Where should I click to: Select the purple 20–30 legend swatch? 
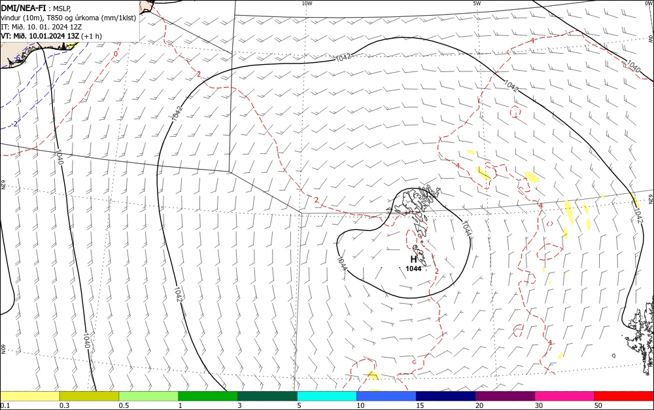point(505,396)
